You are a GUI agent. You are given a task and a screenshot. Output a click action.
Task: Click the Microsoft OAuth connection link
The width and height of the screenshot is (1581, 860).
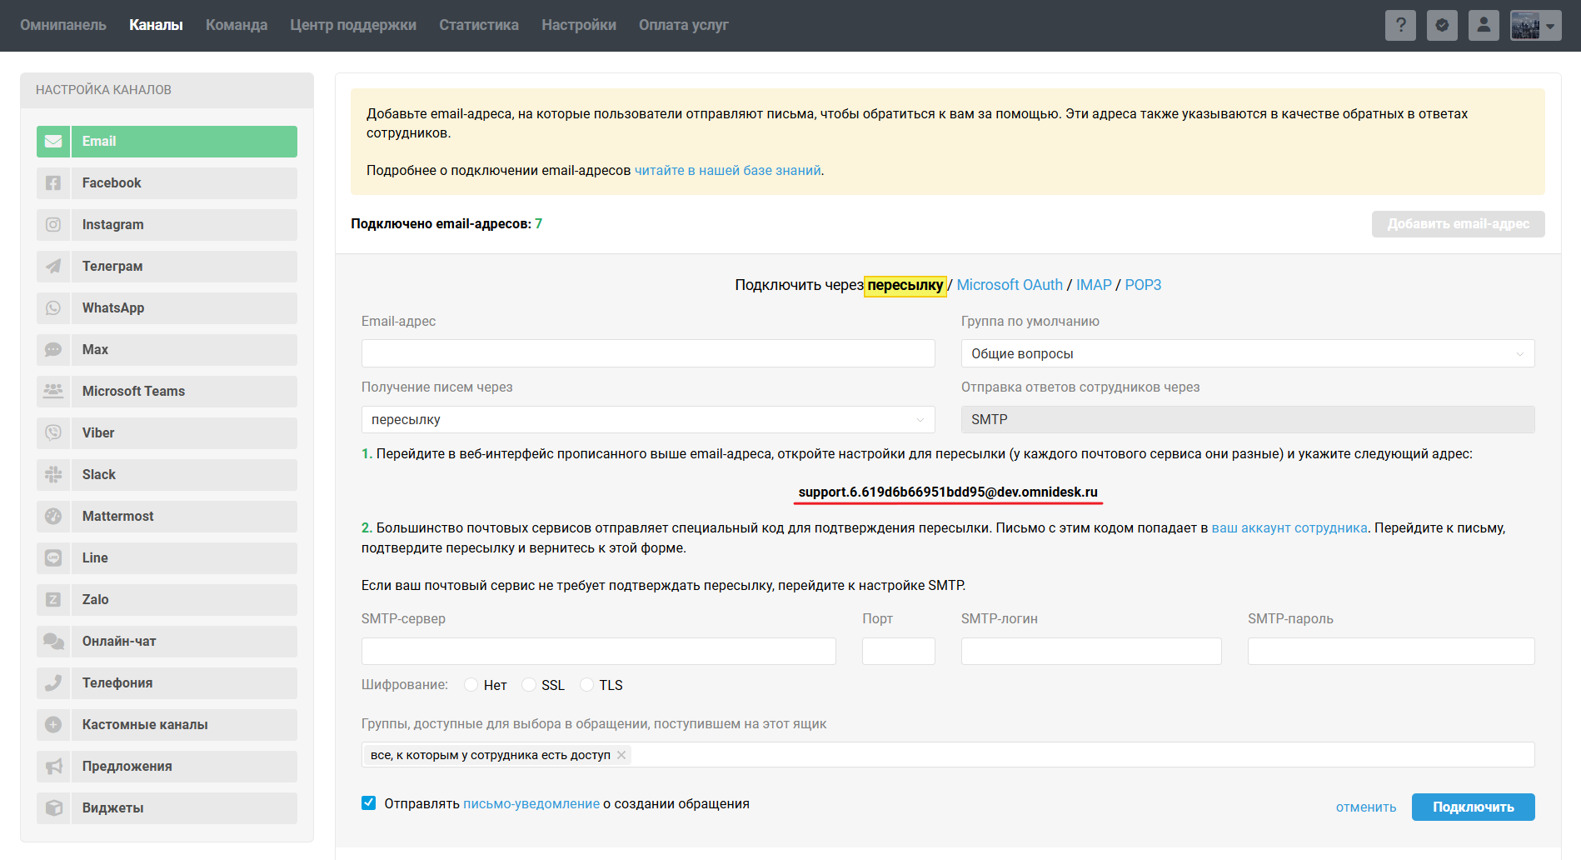(x=1010, y=285)
